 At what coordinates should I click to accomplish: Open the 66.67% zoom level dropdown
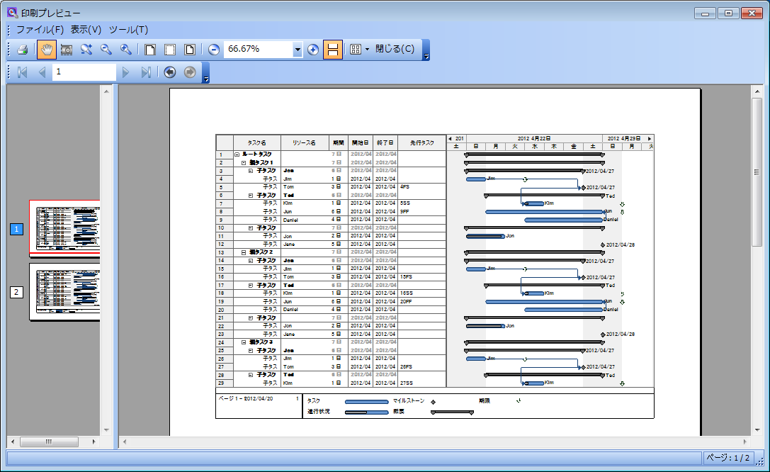(x=298, y=50)
